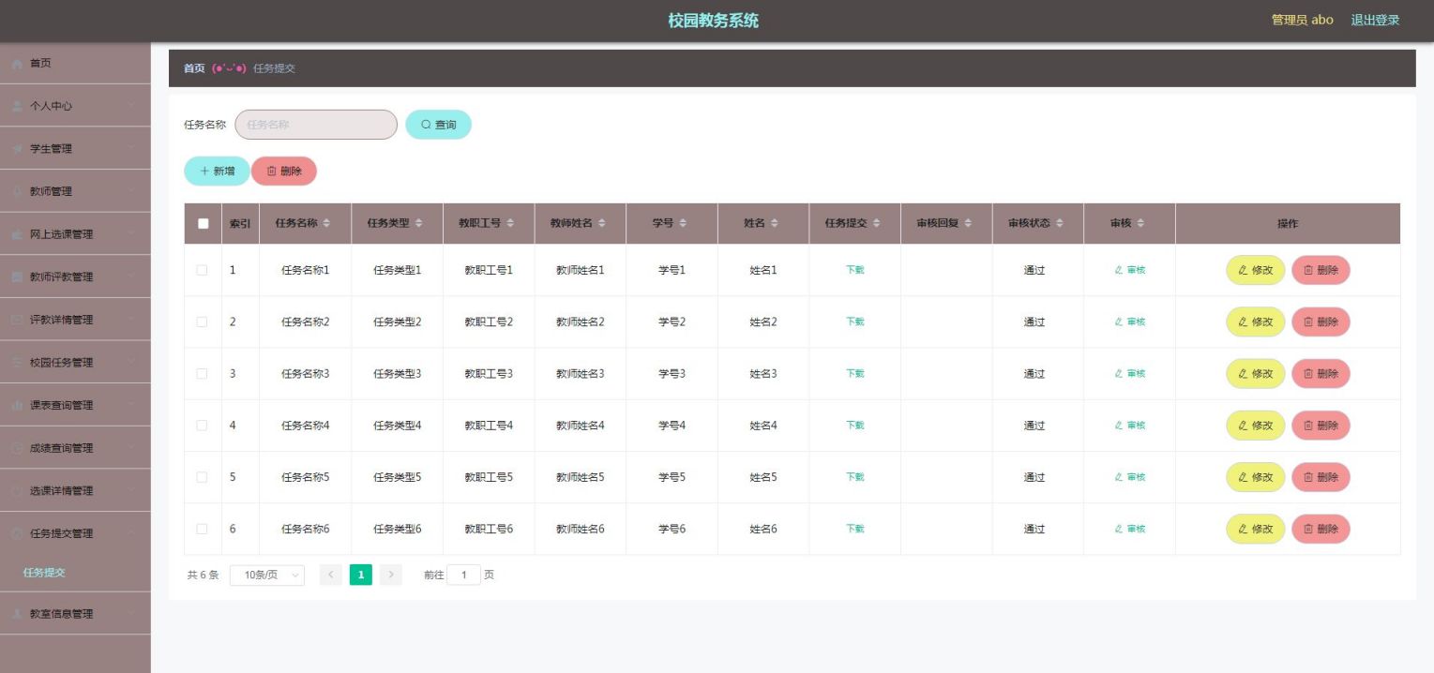Check the checkbox for row 任务名称6

(203, 529)
